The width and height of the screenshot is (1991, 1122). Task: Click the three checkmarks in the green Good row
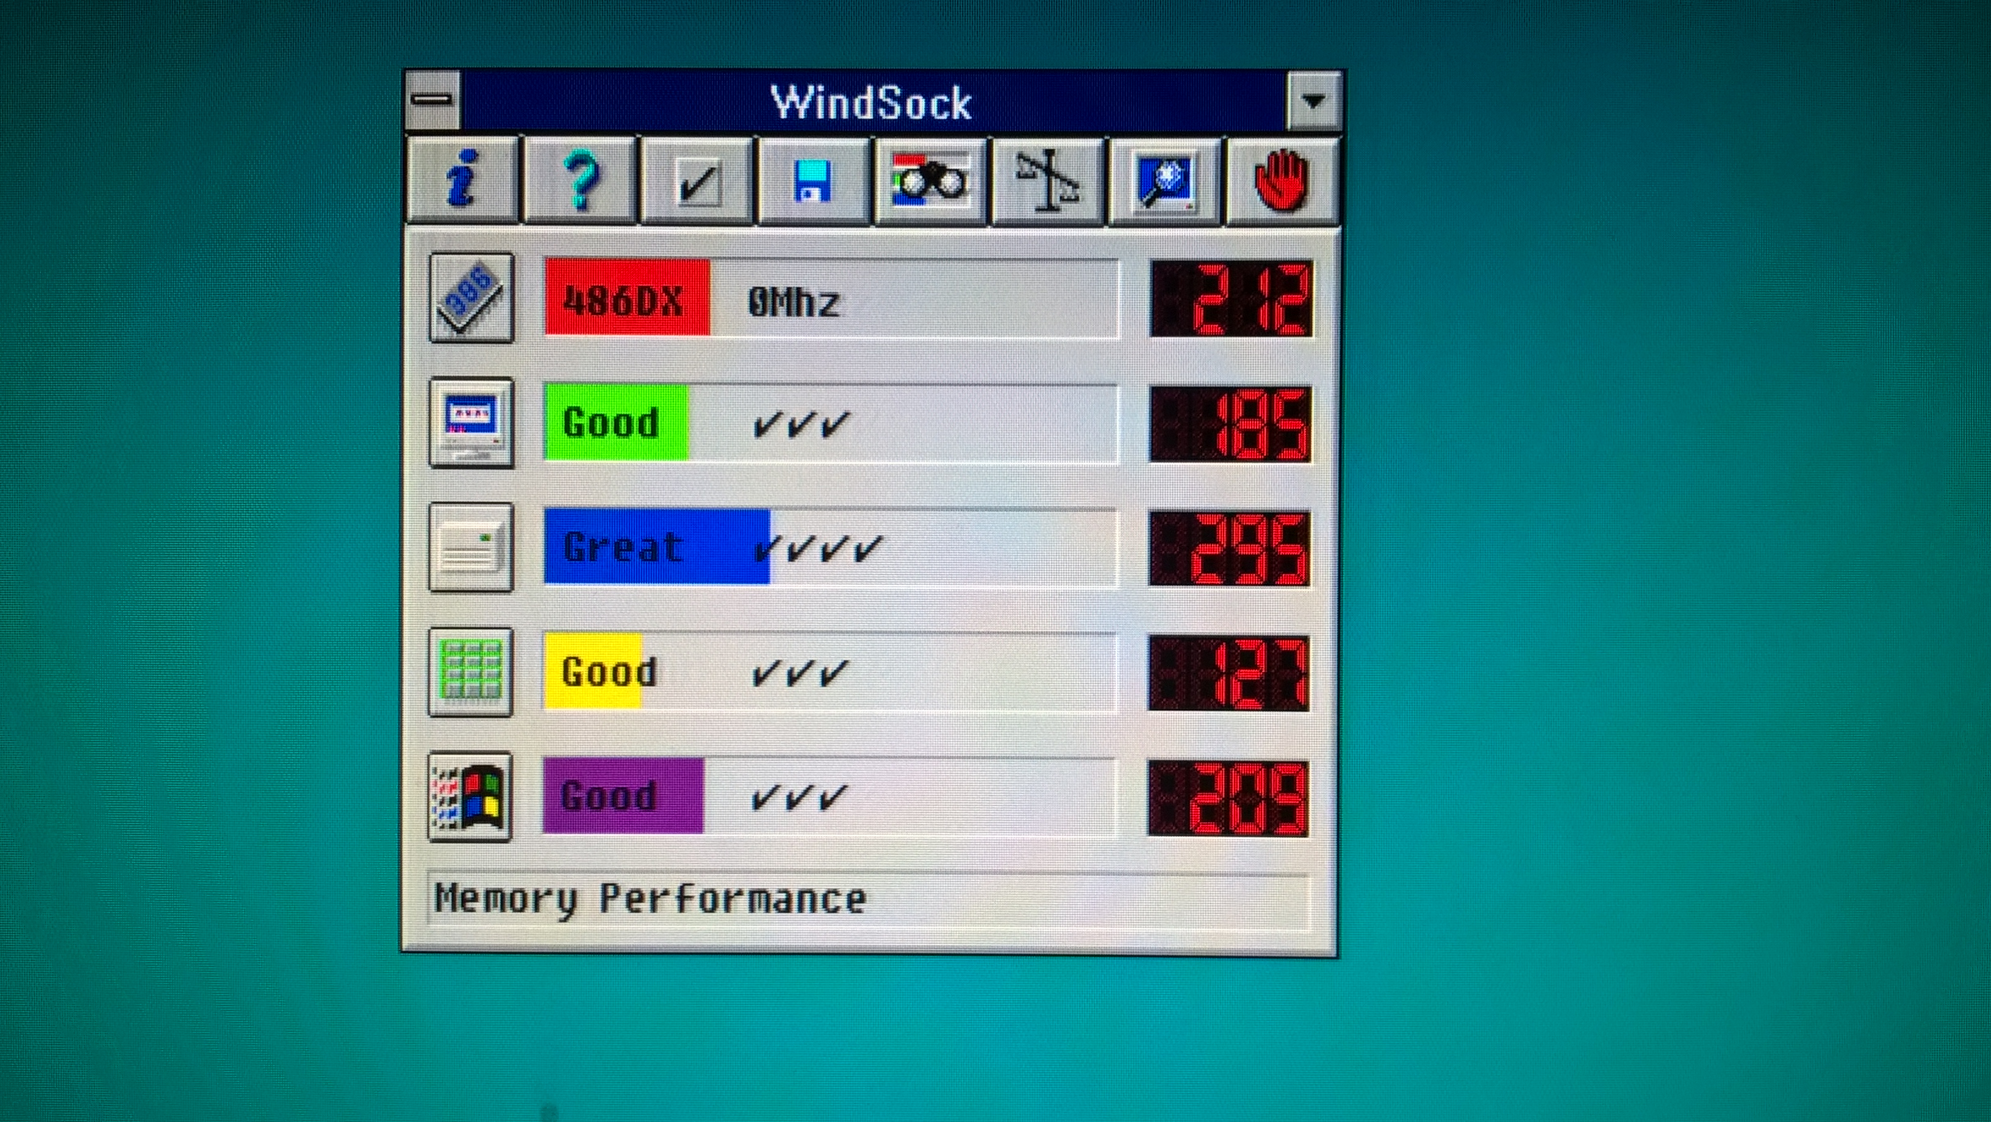tap(801, 423)
